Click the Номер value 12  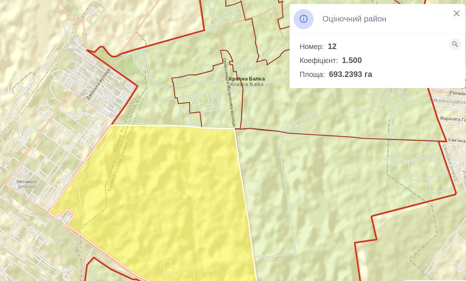tap(332, 47)
